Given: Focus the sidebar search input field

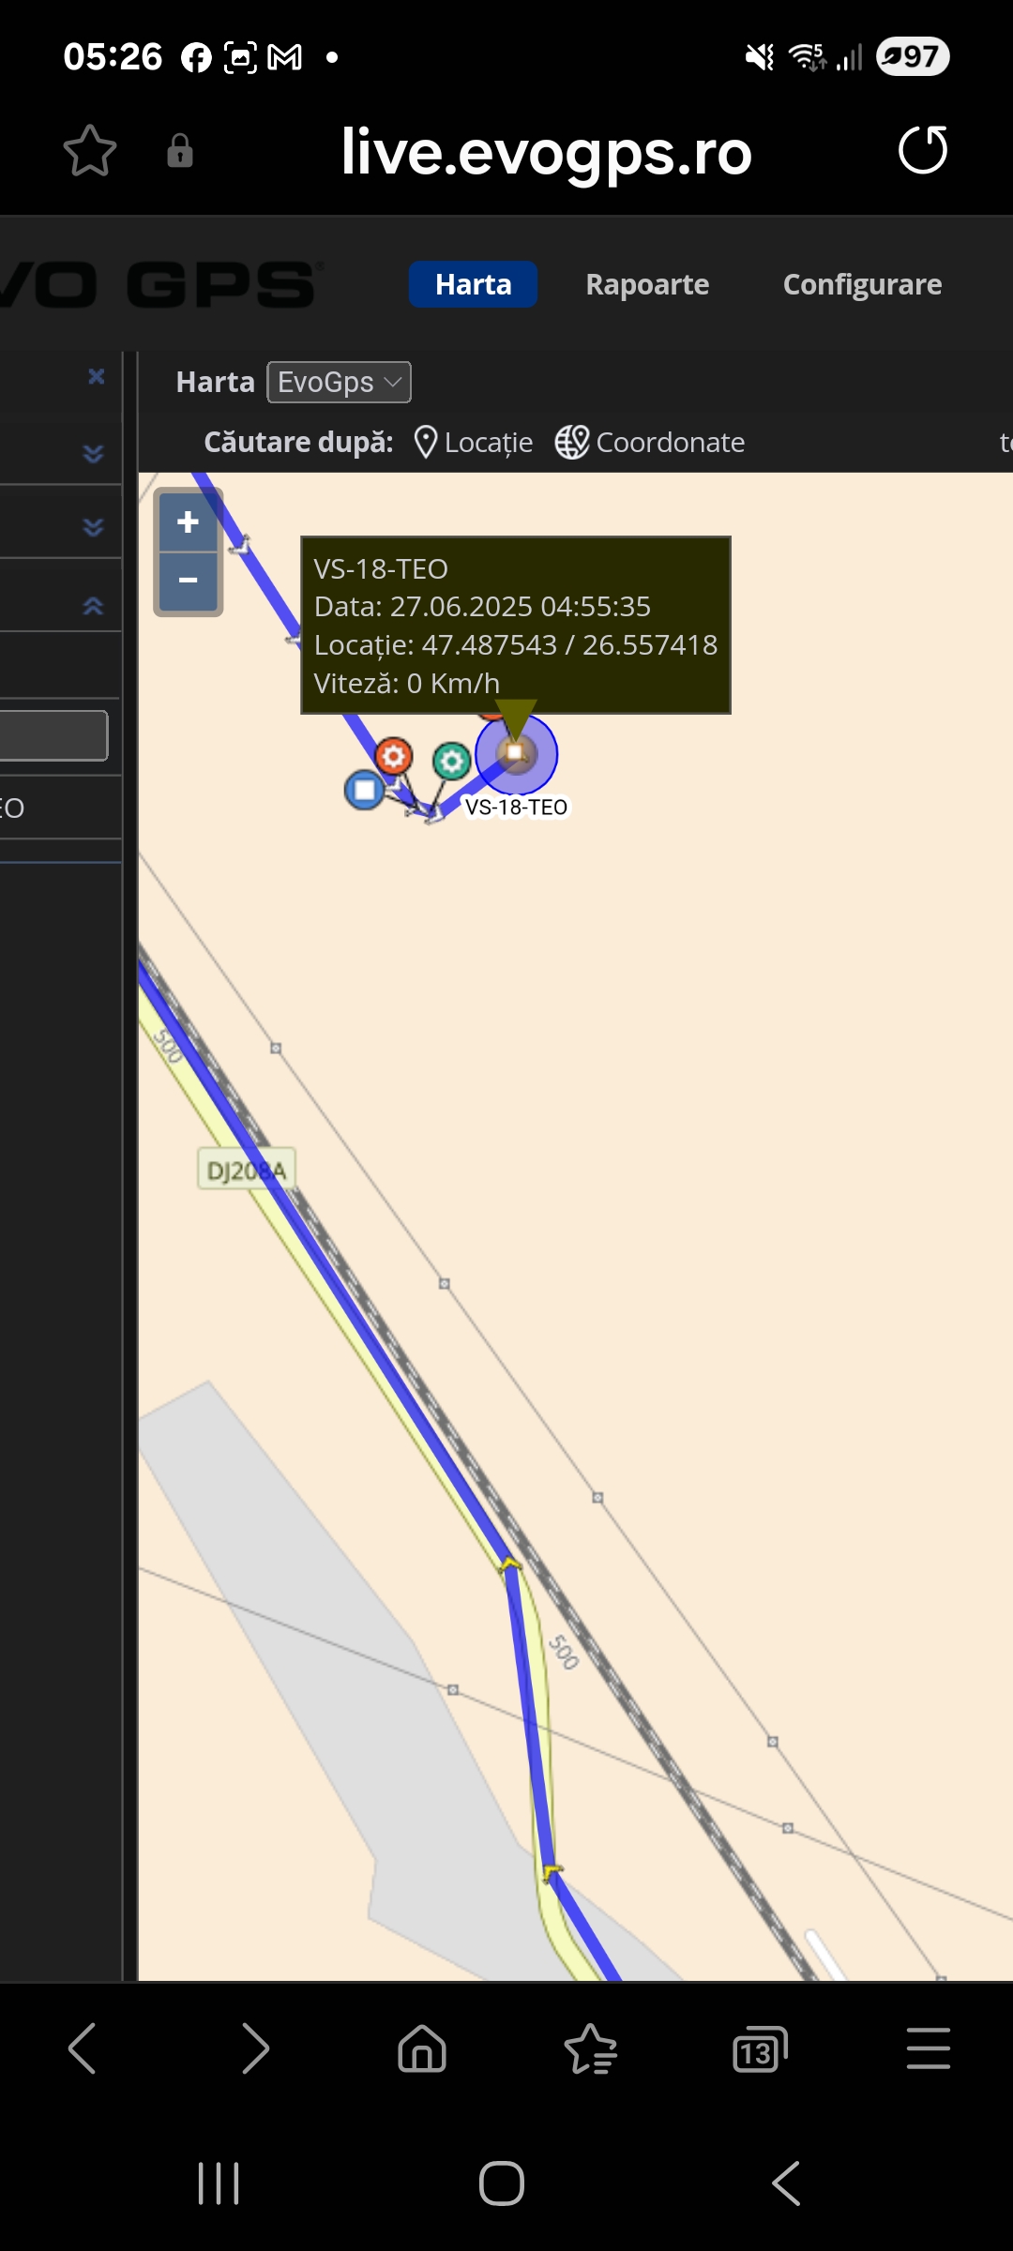Looking at the screenshot, I should click(x=53, y=735).
